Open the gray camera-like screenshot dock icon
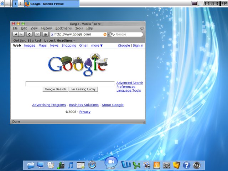This screenshot has height=171, width=228. coord(166,165)
